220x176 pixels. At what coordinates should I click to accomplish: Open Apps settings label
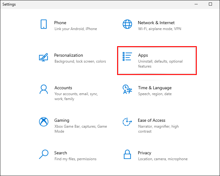click(x=143, y=55)
